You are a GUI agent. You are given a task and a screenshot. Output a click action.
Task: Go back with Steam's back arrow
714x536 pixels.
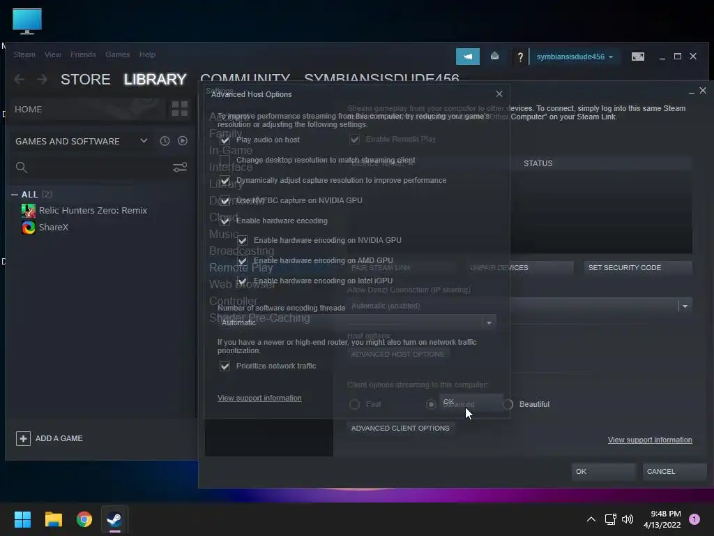[19, 80]
